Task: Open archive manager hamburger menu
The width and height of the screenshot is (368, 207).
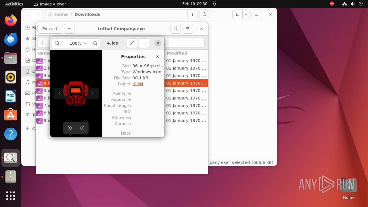Action: point(188,29)
